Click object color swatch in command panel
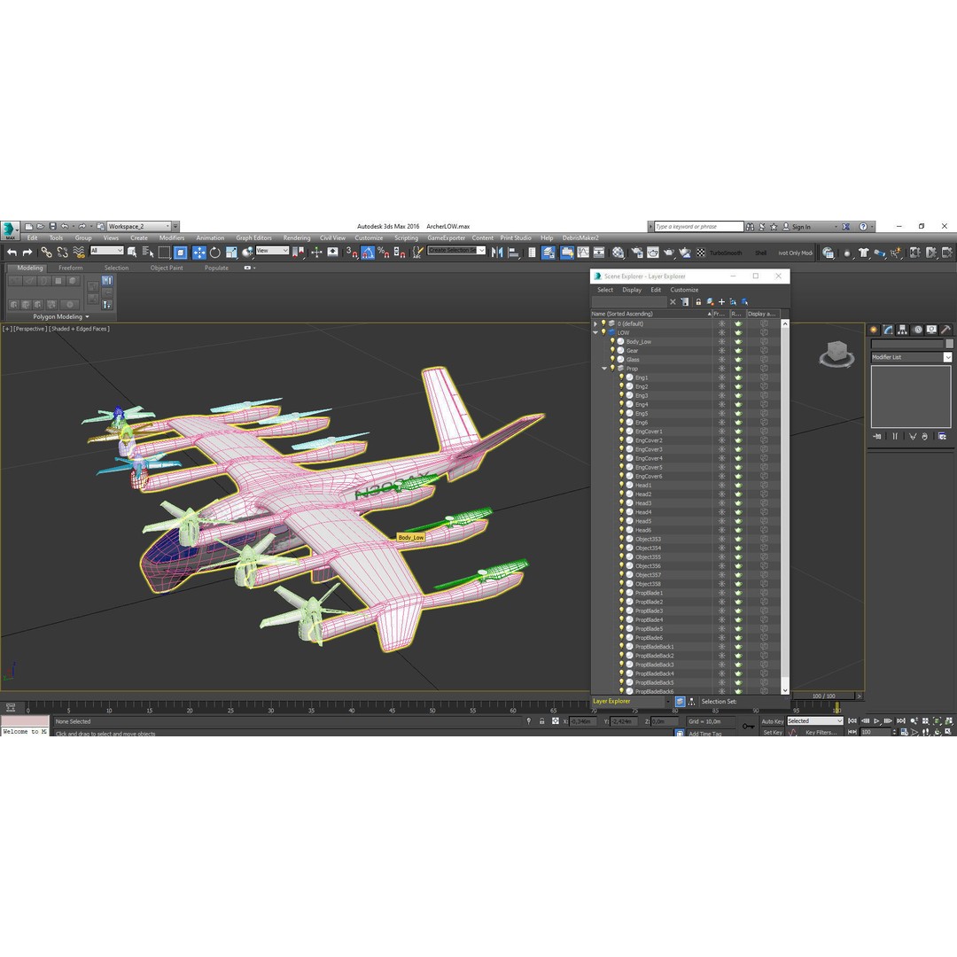Image resolution: width=957 pixels, height=957 pixels. pos(949,344)
